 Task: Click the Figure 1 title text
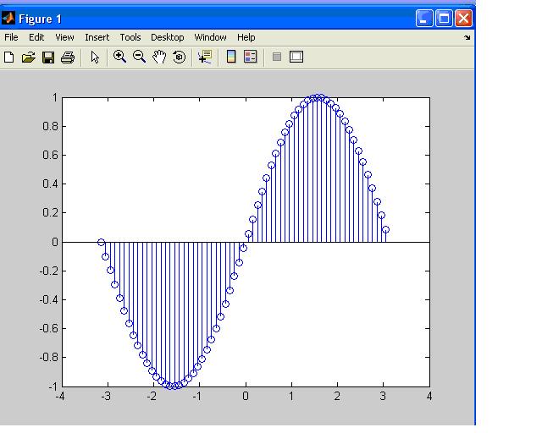[40, 19]
